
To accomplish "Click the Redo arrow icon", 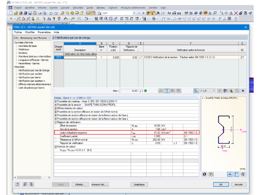I will [56, 13].
